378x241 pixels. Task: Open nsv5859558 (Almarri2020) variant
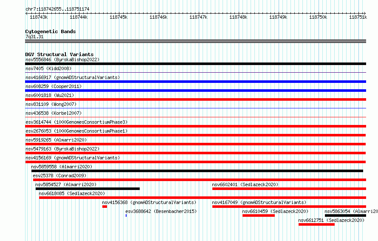click(62, 167)
